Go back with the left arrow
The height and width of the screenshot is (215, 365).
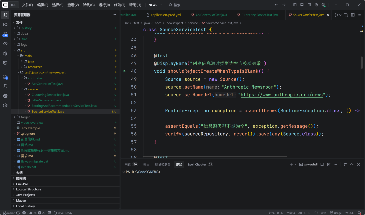(276, 5)
